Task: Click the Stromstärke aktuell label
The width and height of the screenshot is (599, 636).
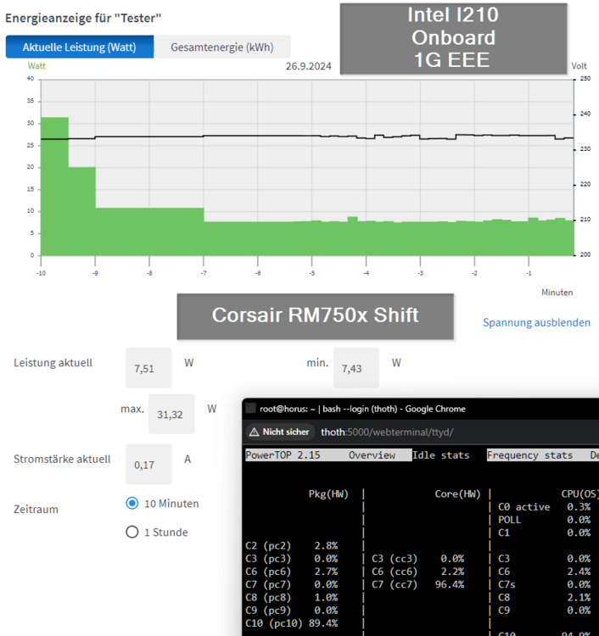Action: tap(62, 459)
